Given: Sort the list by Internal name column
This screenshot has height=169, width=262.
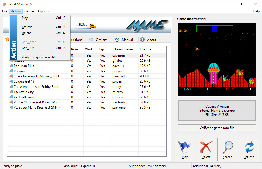Looking at the screenshot, I should [x=125, y=49].
